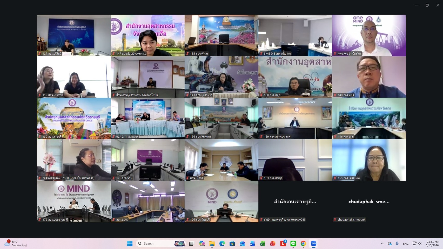The width and height of the screenshot is (443, 249).
Task: Launch Excel from the taskbar
Action: click(263, 244)
